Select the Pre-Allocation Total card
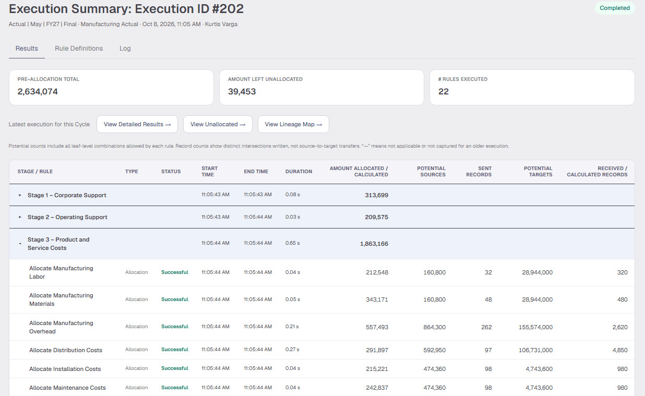The width and height of the screenshot is (645, 396). coord(111,88)
